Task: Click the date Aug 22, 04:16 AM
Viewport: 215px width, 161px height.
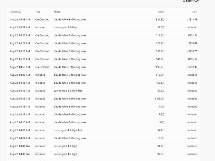Action: pyautogui.click(x=20, y=91)
